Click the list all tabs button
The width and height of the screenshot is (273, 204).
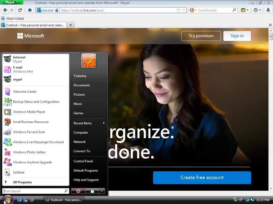pyautogui.click(x=270, y=25)
